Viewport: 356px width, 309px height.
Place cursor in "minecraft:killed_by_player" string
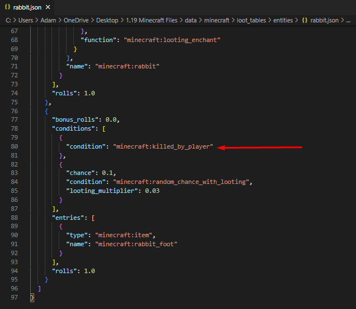[163, 146]
